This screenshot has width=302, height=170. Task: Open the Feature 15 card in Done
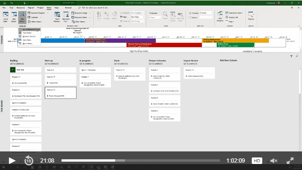coord(130,74)
